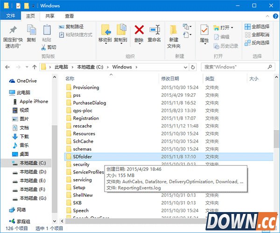
Task: Click Paste shortcut (粘贴快捷方式)
Action: (x=76, y=34)
